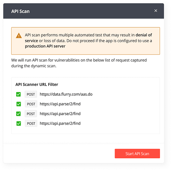Click the orange warning triangle icon
This screenshot has width=171, height=170.
[19, 36]
